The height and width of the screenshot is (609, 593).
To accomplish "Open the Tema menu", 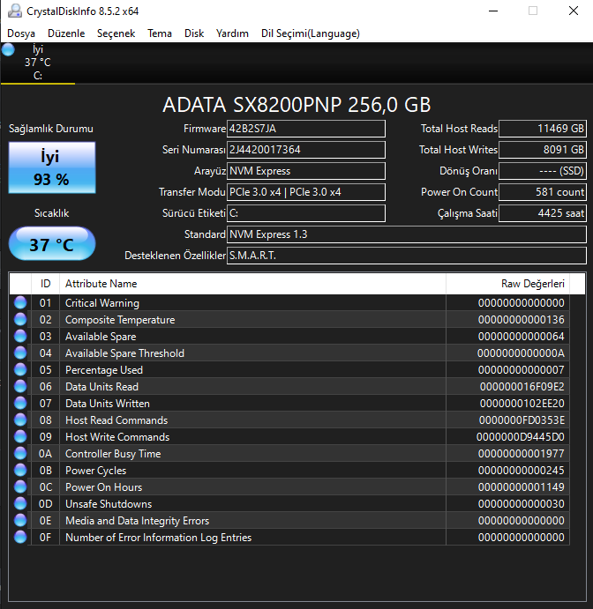I will [160, 33].
